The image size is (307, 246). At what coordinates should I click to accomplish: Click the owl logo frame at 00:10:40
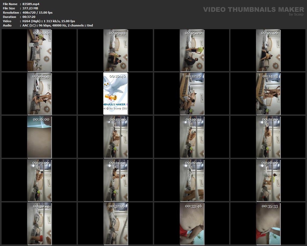(115, 94)
